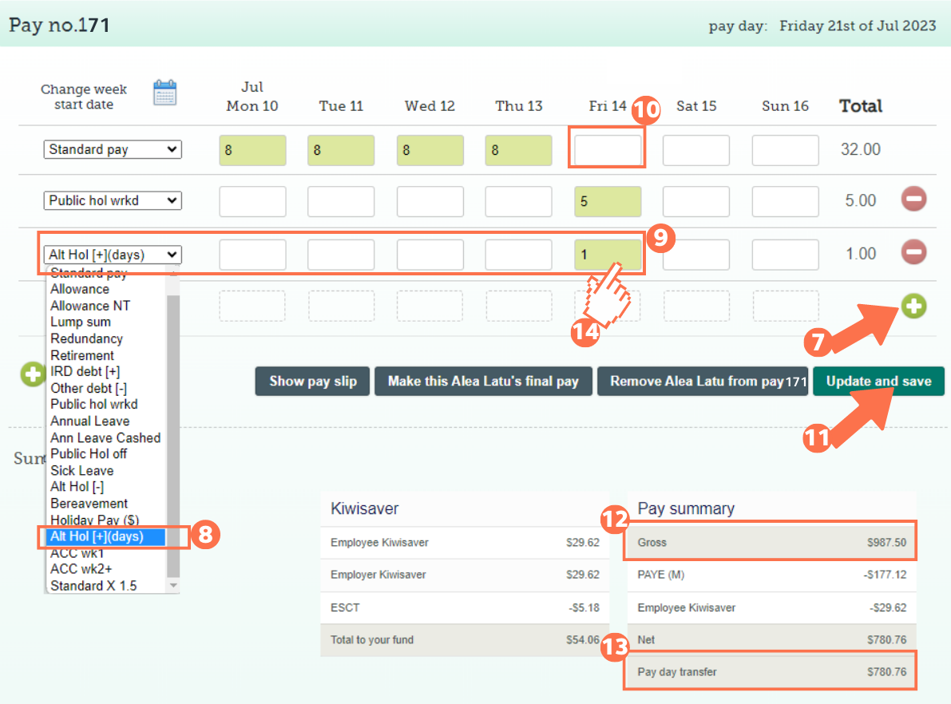Select Sick Leave from the pay type list

coord(81,470)
